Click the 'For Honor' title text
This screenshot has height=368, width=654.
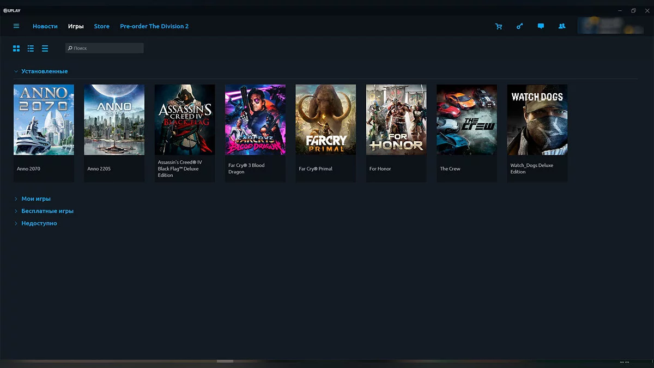380,169
